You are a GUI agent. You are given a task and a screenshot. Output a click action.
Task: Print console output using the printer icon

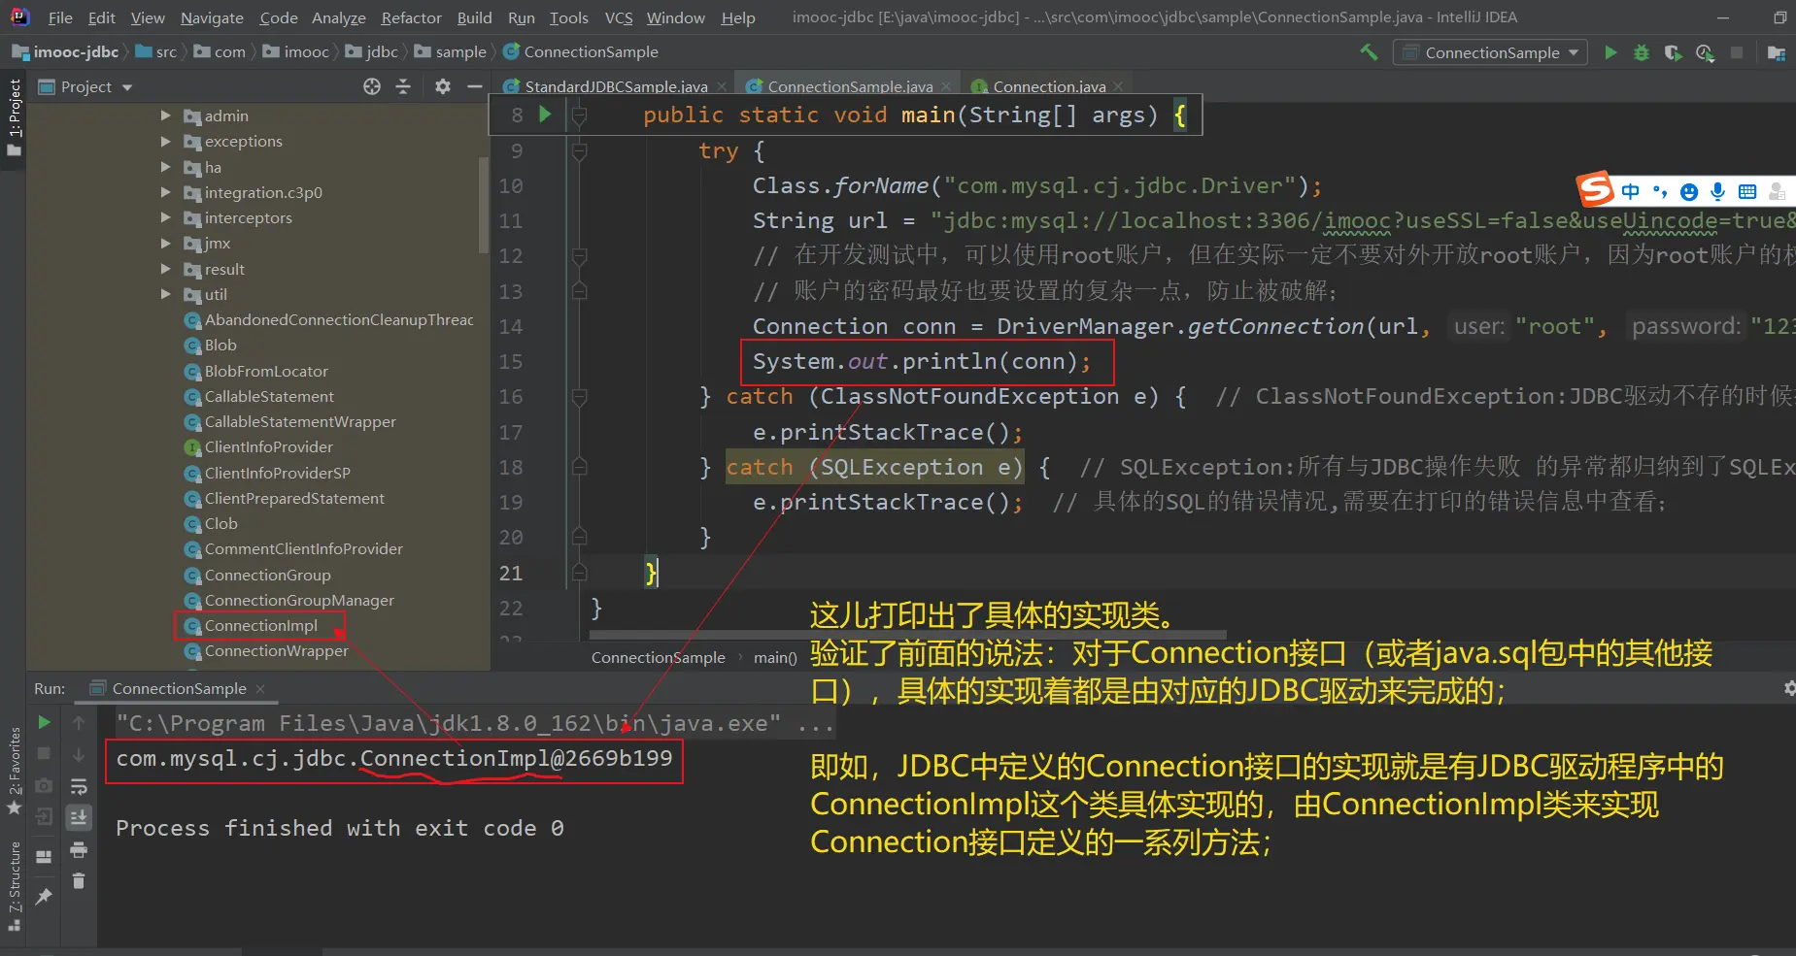tap(79, 850)
